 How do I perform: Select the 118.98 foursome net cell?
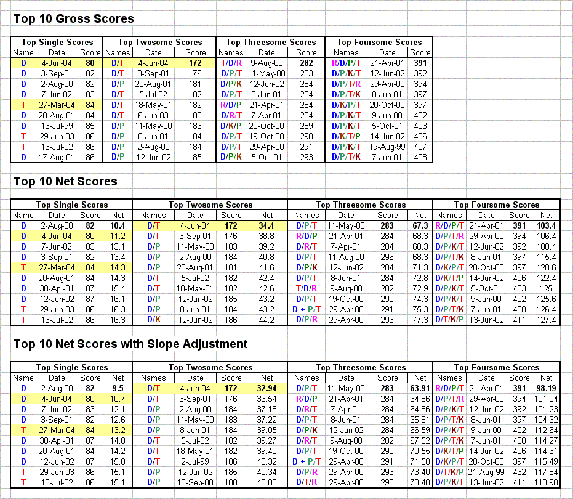(546, 482)
